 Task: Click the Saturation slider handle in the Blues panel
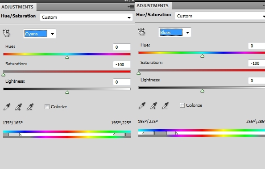(139, 73)
